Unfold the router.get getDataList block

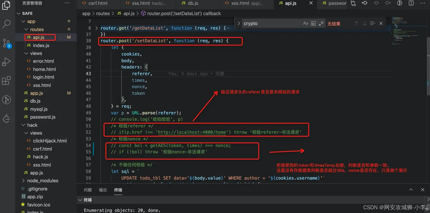point(96,28)
